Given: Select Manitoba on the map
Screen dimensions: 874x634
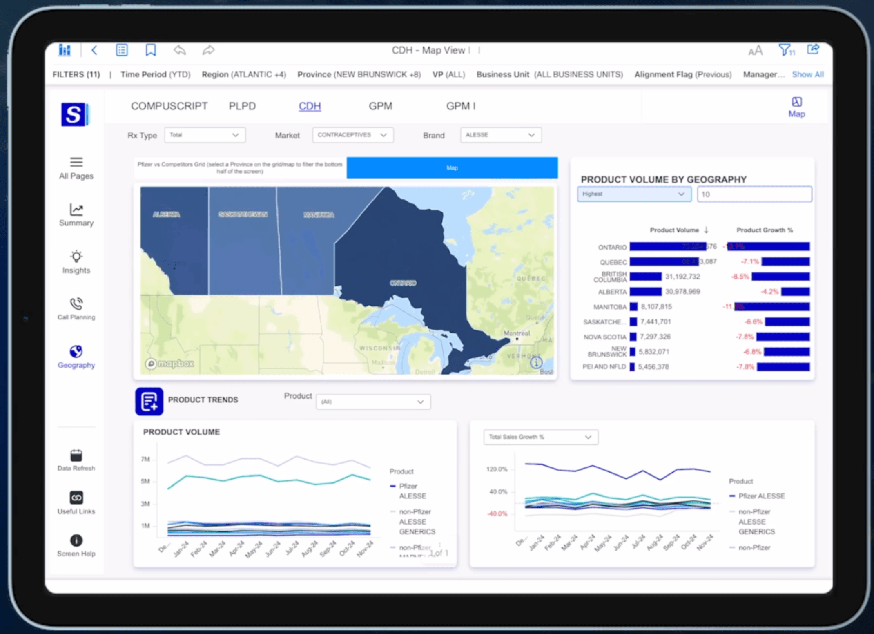Looking at the screenshot, I should click(319, 215).
